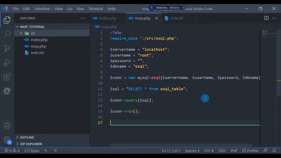Click the run method call on line 15
Image resolution: width=281 pixels, height=158 pixels.
click(x=130, y=111)
